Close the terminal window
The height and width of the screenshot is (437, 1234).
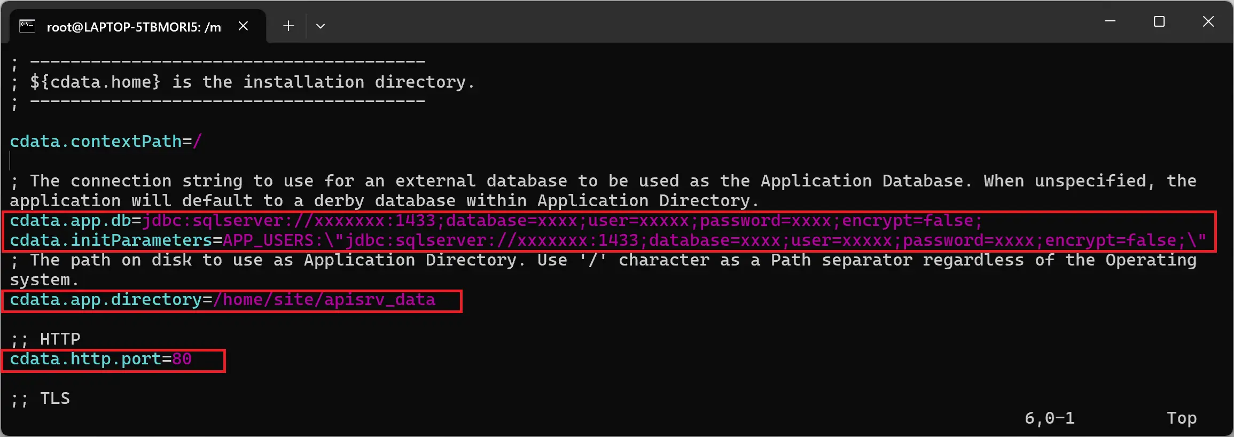[x=1208, y=22]
